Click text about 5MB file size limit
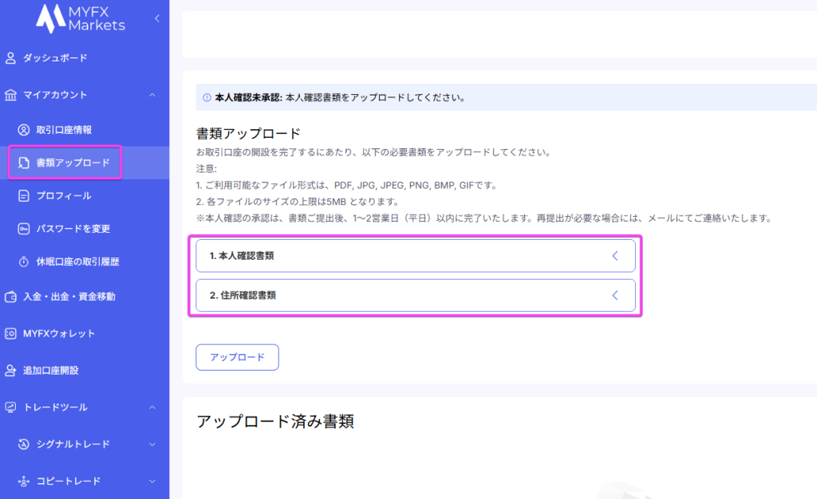The image size is (817, 499). coord(298,202)
